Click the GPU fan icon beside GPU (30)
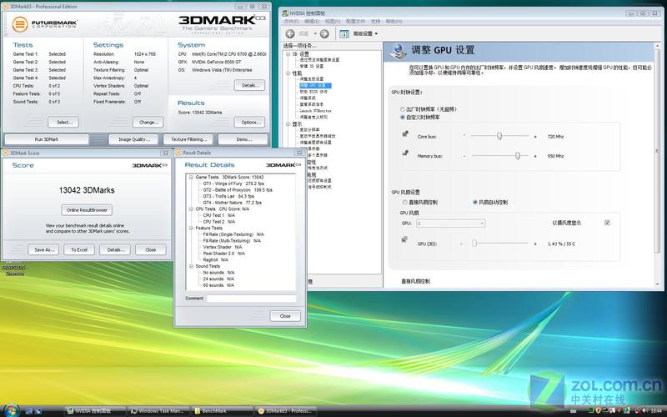Image resolution: width=667 pixels, height=417 pixels. (x=404, y=239)
